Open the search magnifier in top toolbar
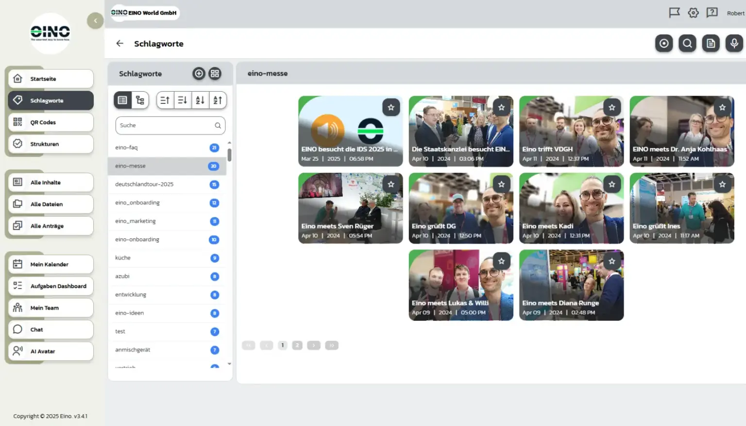The width and height of the screenshot is (746, 426). coord(687,44)
